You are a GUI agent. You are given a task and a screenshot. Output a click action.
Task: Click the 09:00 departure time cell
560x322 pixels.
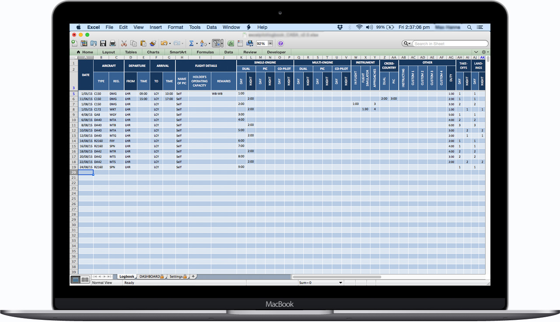pos(143,94)
